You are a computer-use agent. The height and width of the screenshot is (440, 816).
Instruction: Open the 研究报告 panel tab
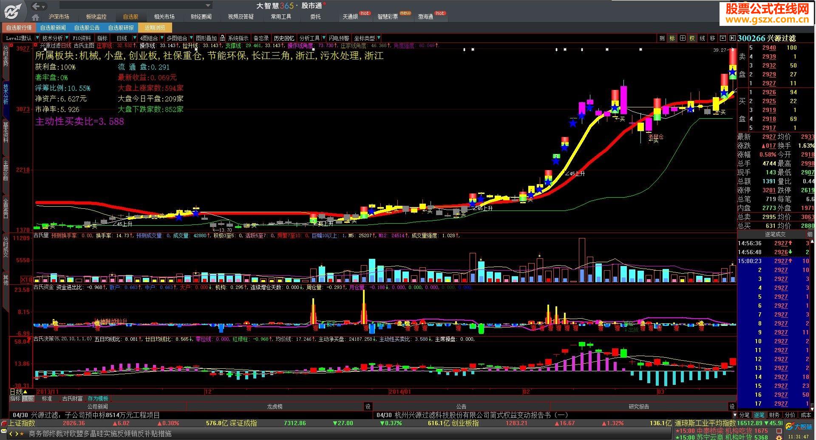point(639,406)
